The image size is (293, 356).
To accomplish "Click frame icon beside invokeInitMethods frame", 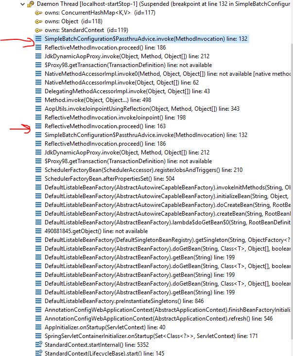I will click(x=38, y=187).
